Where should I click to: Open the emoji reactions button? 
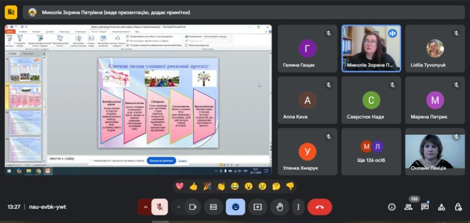[x=236, y=207]
